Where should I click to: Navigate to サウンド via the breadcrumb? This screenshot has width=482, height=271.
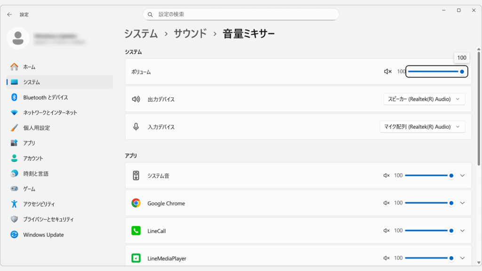click(190, 33)
